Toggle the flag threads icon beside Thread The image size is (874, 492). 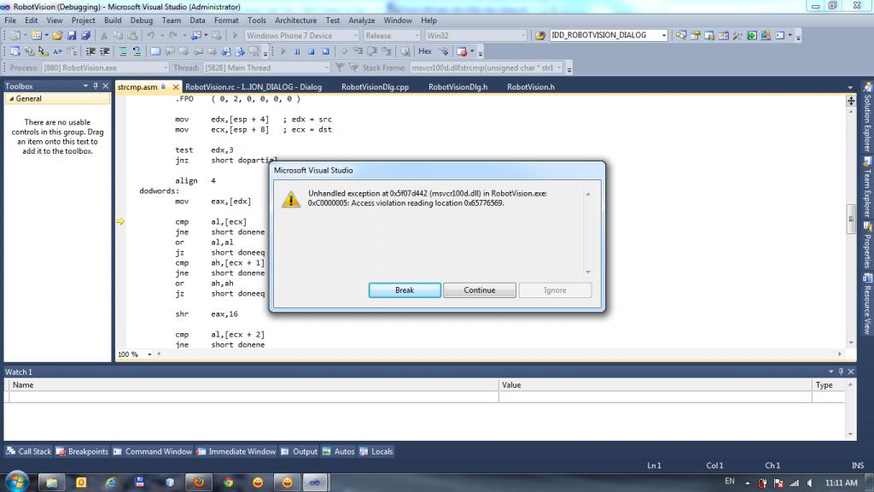pyautogui.click(x=340, y=67)
